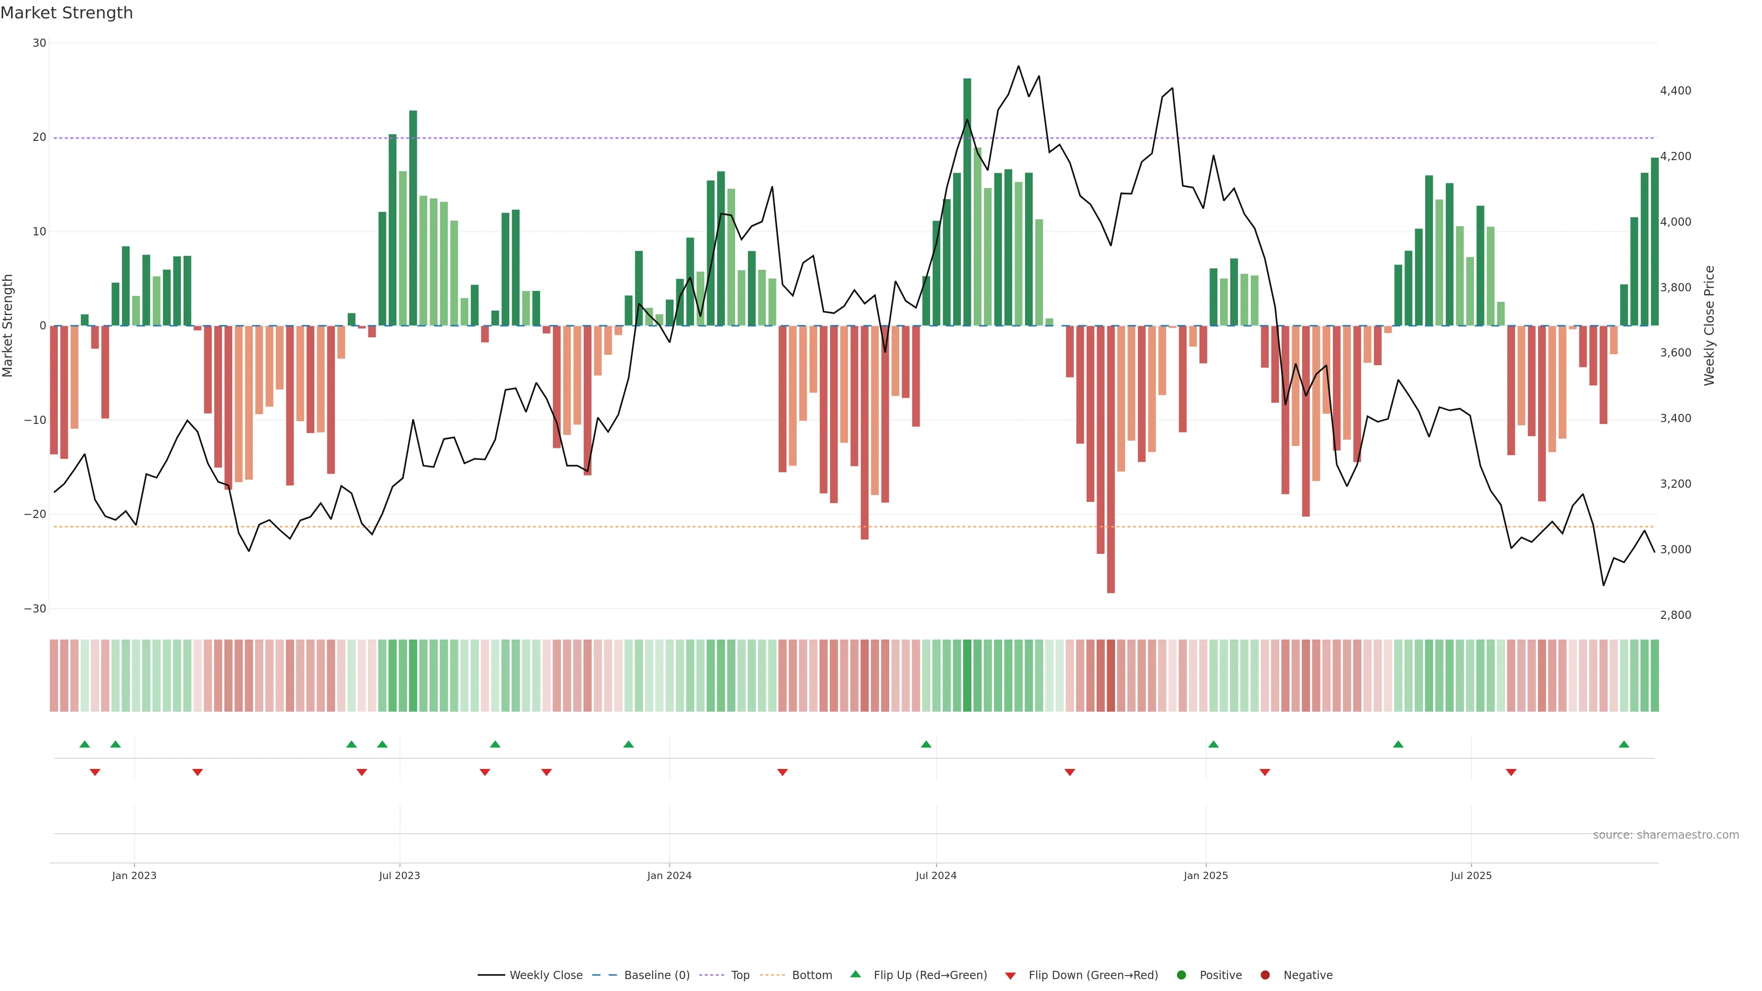Click the Flip Up green triangle legend icon
This screenshot has height=991, width=1762.
(855, 974)
